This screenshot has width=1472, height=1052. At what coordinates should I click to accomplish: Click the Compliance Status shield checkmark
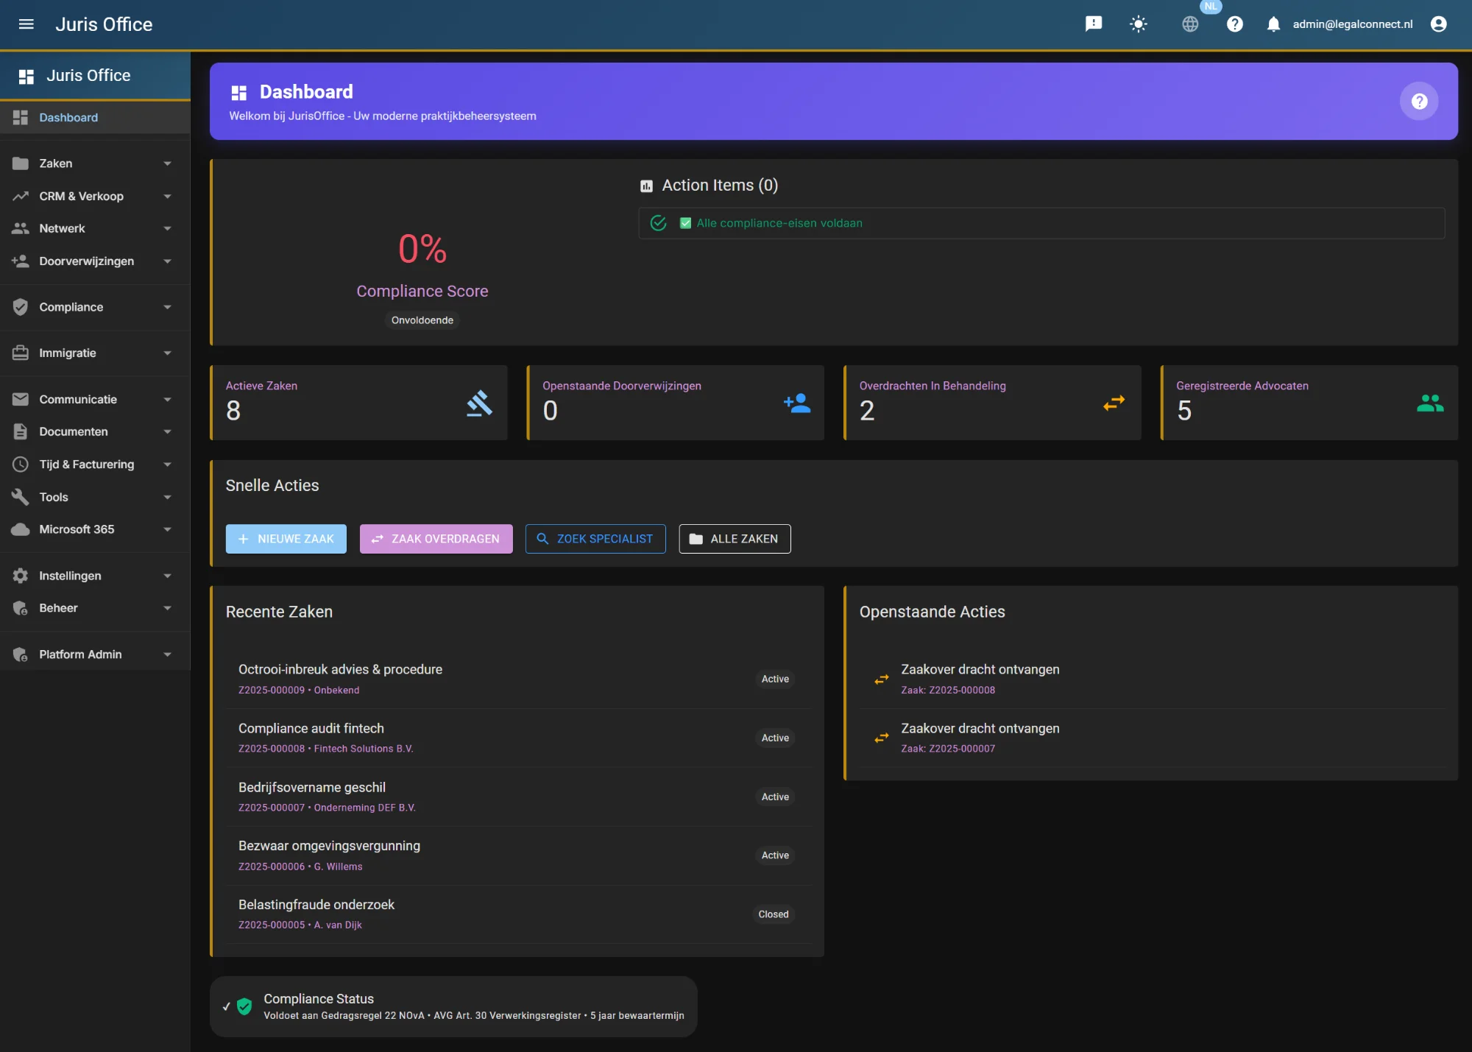[x=245, y=1006]
